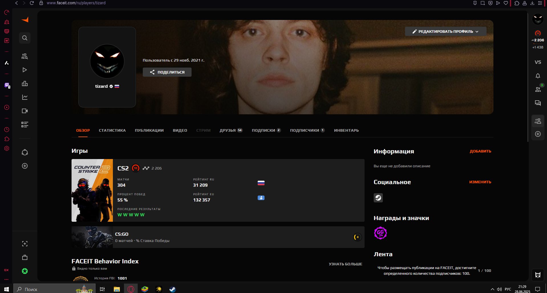Open the Windows Start menu

(x=7, y=289)
